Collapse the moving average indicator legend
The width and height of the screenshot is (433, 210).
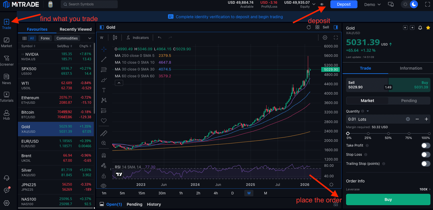(119, 83)
